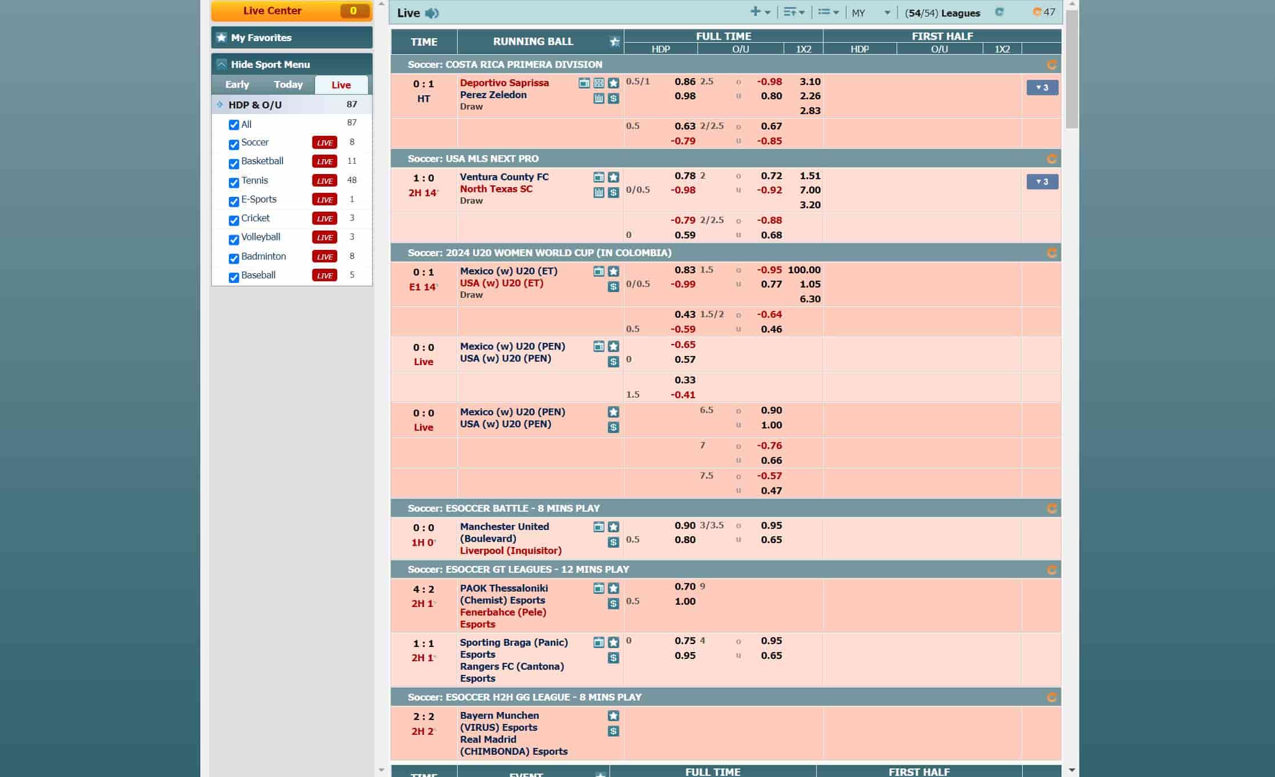
Task: Open statistics icon for Ventura County FC match
Action: [x=599, y=193]
